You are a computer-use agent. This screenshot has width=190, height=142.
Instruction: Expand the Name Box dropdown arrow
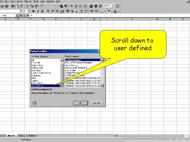pyautogui.click(x=17, y=16)
